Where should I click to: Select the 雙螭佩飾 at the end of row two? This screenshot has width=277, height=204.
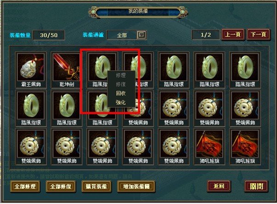point(245,108)
